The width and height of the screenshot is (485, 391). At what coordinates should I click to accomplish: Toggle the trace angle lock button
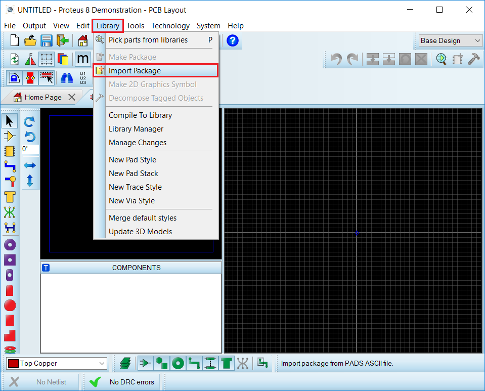[14, 77]
